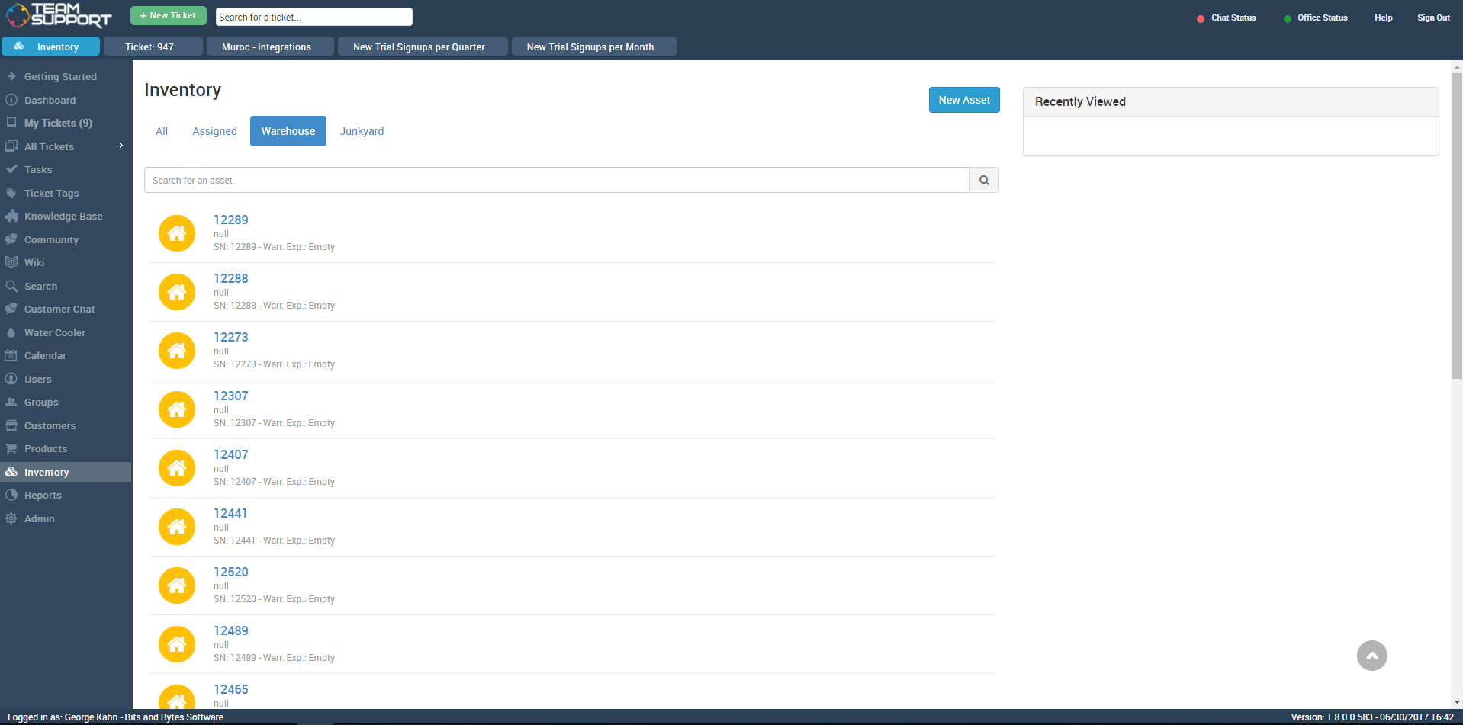
Task: Click the warehouse icon for asset 12489
Action: click(177, 644)
